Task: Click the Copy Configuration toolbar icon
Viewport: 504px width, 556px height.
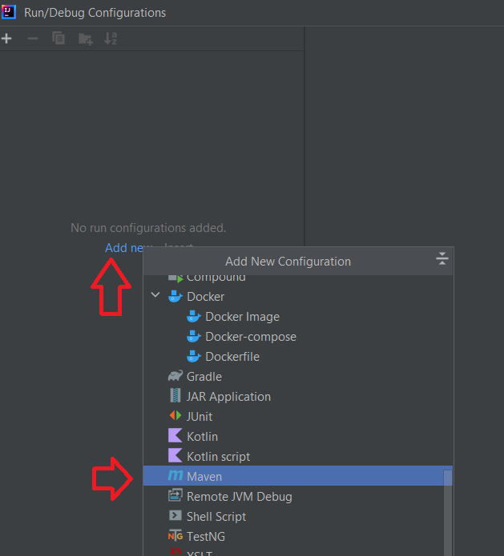Action: (58, 38)
